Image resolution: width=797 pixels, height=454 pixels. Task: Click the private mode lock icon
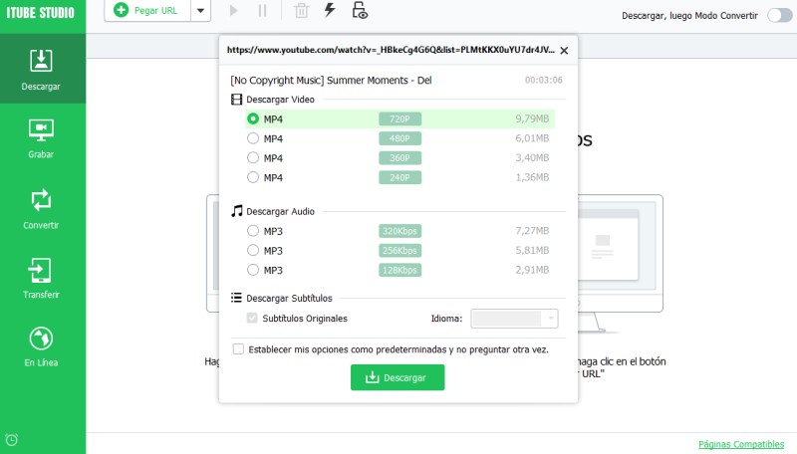point(360,10)
